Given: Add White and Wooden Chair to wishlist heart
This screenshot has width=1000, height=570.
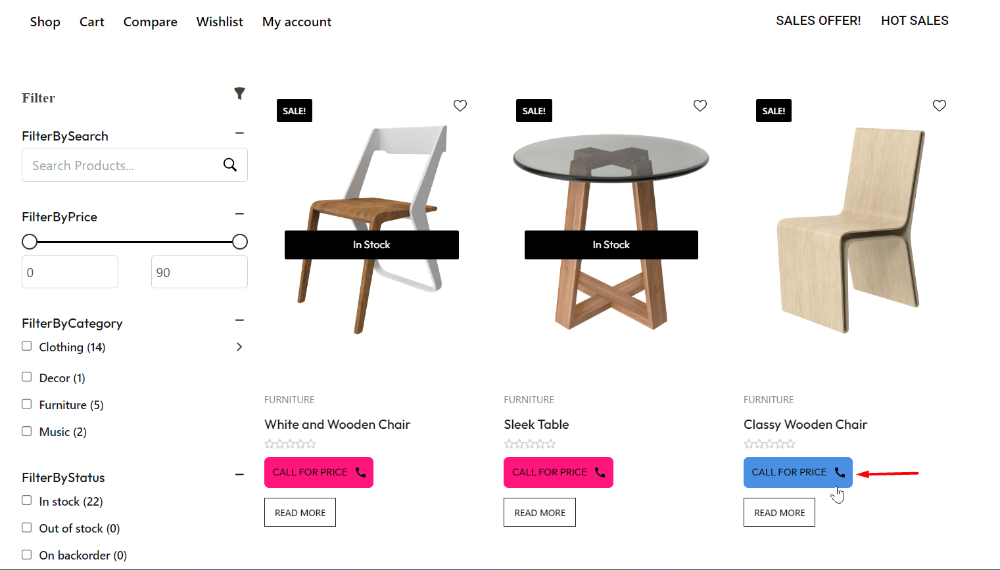Looking at the screenshot, I should pos(460,105).
